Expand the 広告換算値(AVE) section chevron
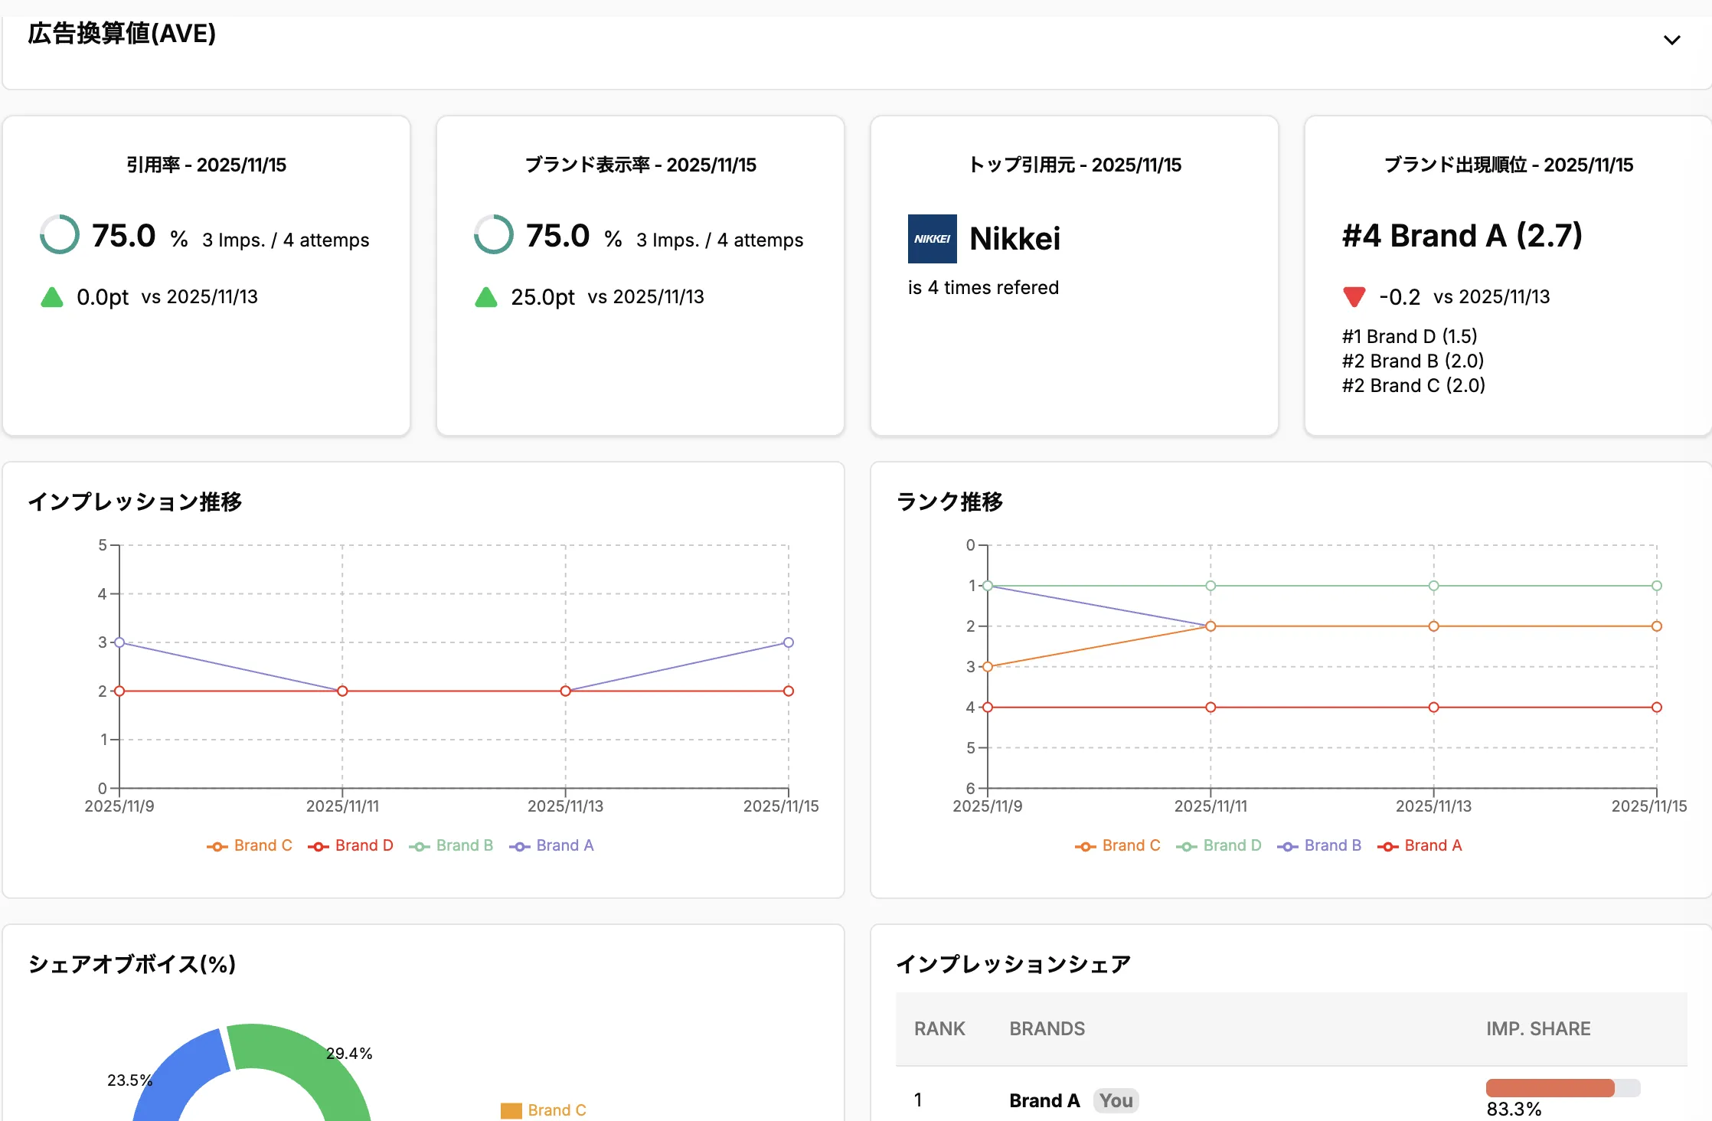This screenshot has height=1121, width=1712. coord(1671,40)
